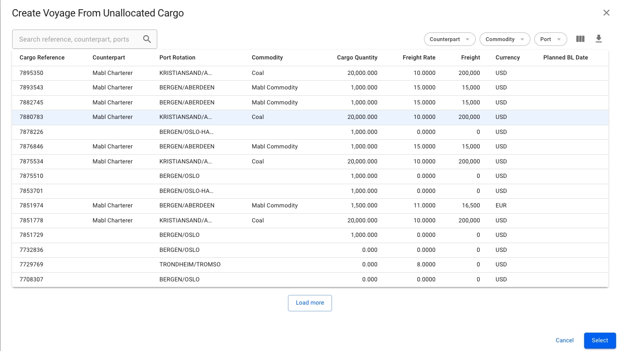Sort by Freight Rate column header

(x=419, y=58)
